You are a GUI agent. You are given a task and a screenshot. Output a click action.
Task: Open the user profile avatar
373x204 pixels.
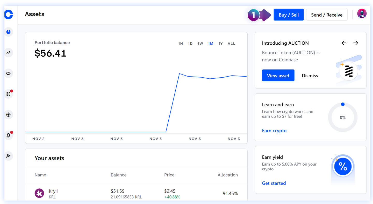pyautogui.click(x=362, y=13)
